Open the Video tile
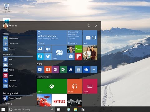The height and width of the screenshot is (112, 150). click(x=90, y=86)
